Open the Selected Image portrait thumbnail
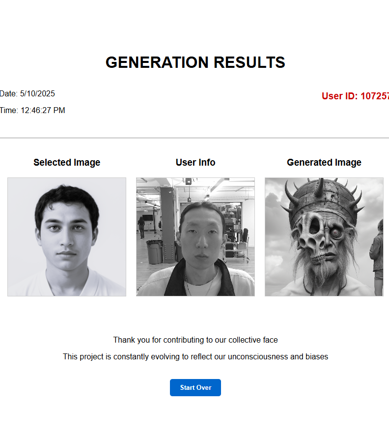389x438 pixels. pos(67,237)
